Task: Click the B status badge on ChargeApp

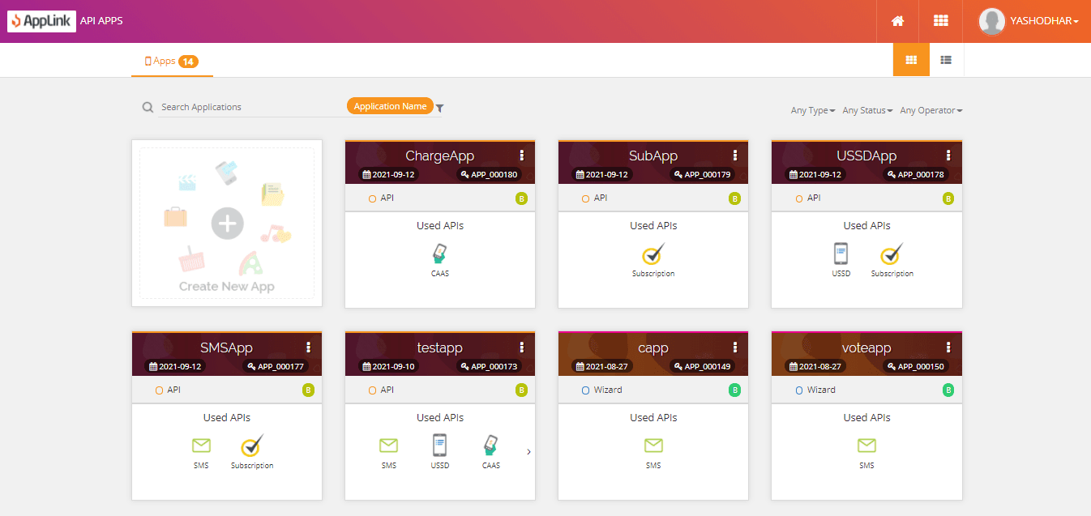Action: 521,198
